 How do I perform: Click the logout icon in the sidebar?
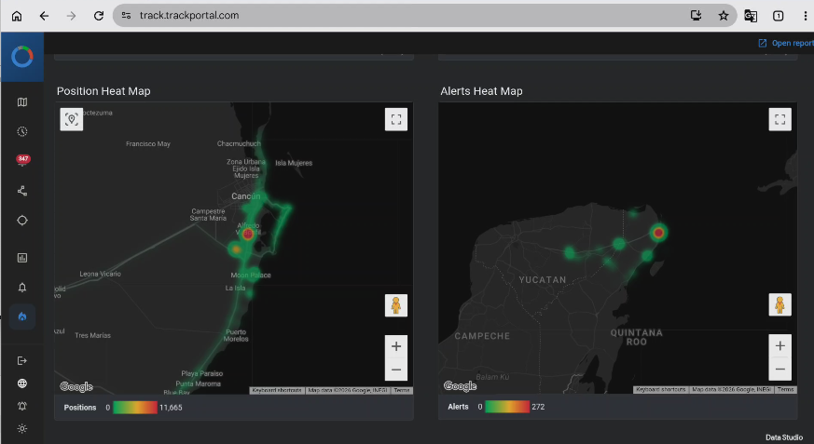tap(21, 360)
